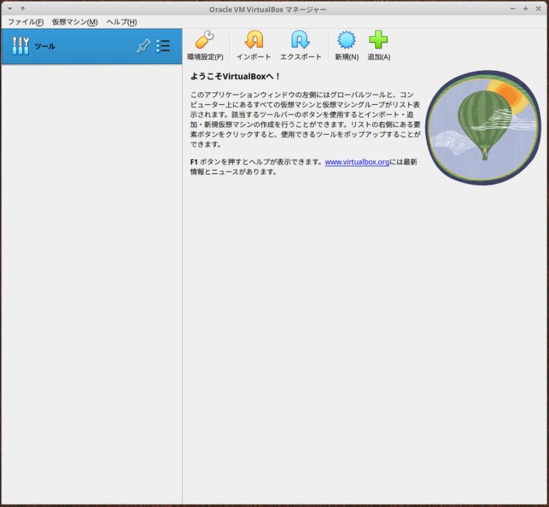Follow the www.virtualbox.org link
Viewport: 549px width, 507px height.
tap(356, 162)
